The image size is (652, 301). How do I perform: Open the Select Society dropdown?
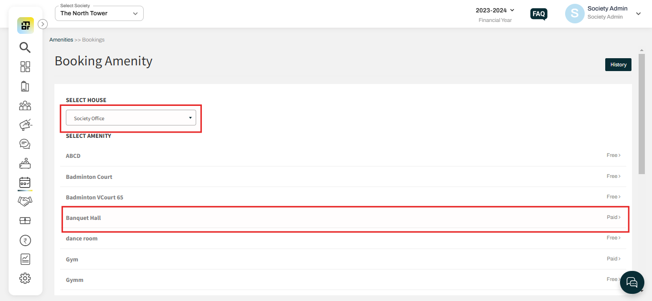tap(99, 13)
